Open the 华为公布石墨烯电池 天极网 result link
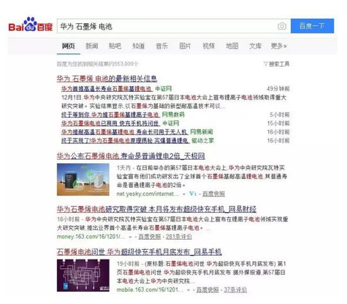 [131, 156]
